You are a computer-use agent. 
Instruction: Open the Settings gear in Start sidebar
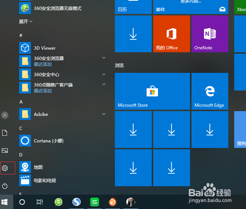[x=5, y=168]
